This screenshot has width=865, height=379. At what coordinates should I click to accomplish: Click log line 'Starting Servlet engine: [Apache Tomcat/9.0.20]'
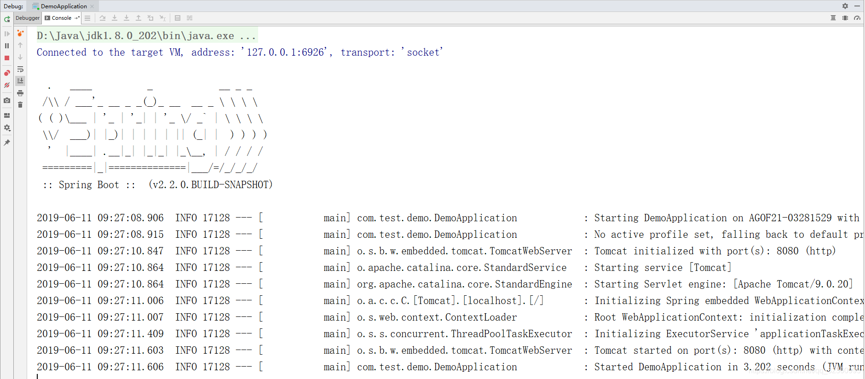445,284
